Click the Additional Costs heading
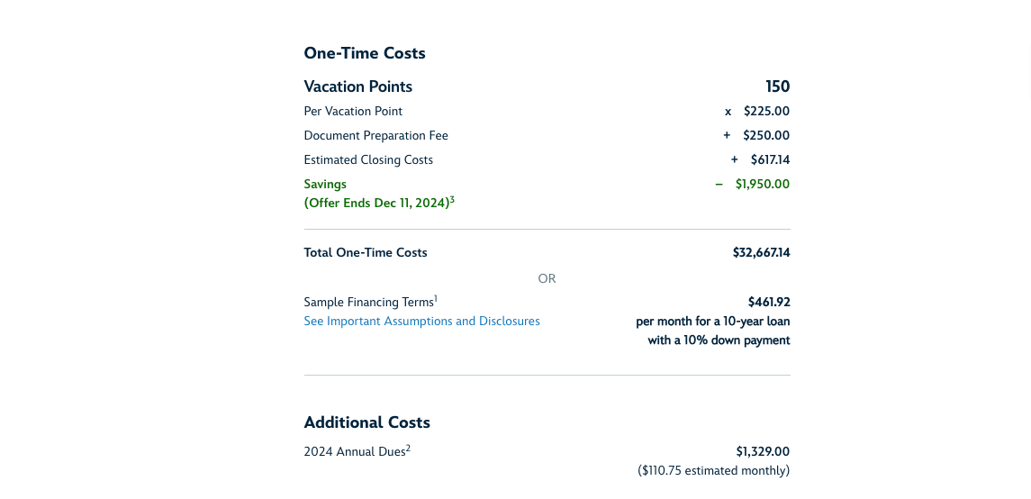The image size is (1031, 499). point(366,422)
